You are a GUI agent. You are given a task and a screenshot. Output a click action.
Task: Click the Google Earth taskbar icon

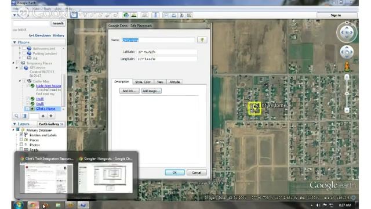[83, 205]
